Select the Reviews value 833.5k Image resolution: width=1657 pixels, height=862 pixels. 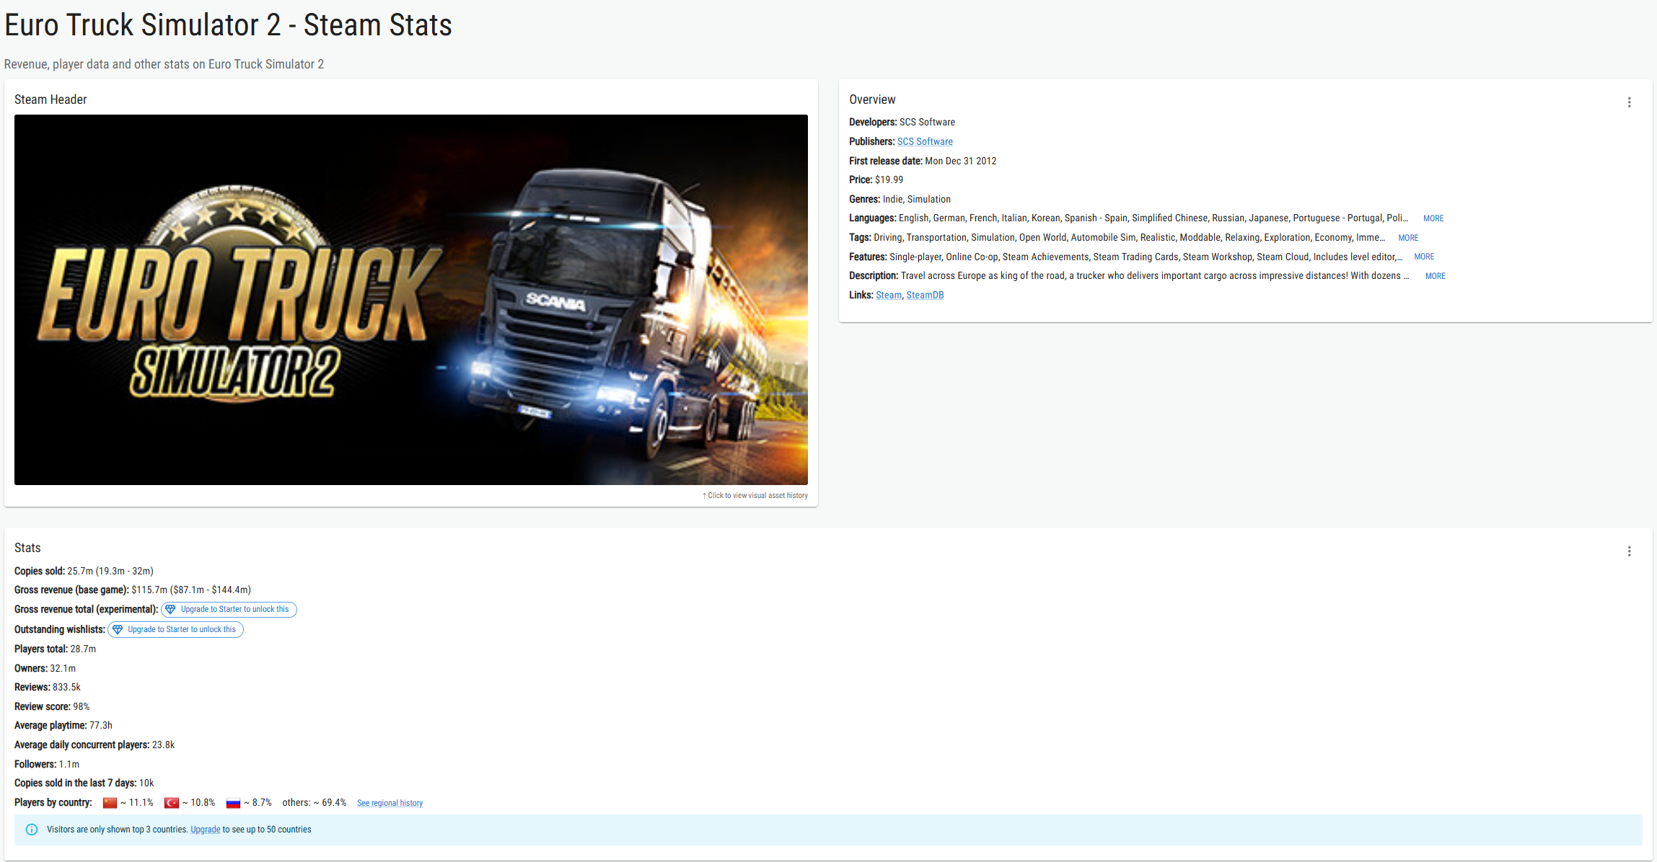[66, 688]
